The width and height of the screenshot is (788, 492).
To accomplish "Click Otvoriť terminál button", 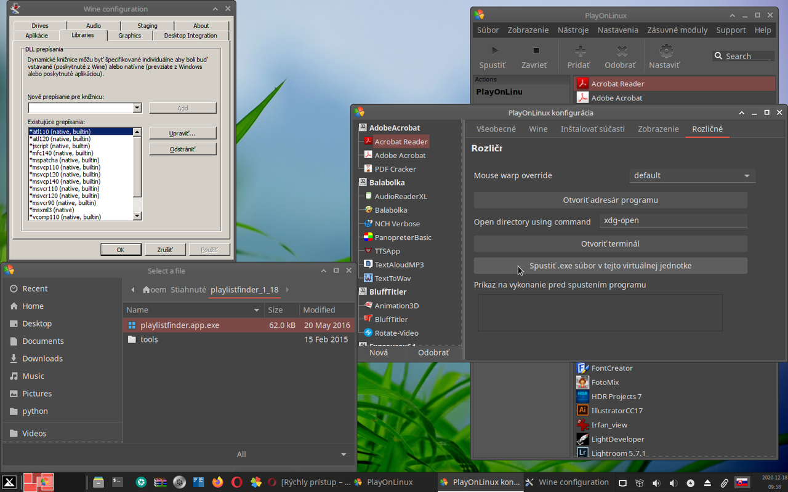I will (x=610, y=244).
